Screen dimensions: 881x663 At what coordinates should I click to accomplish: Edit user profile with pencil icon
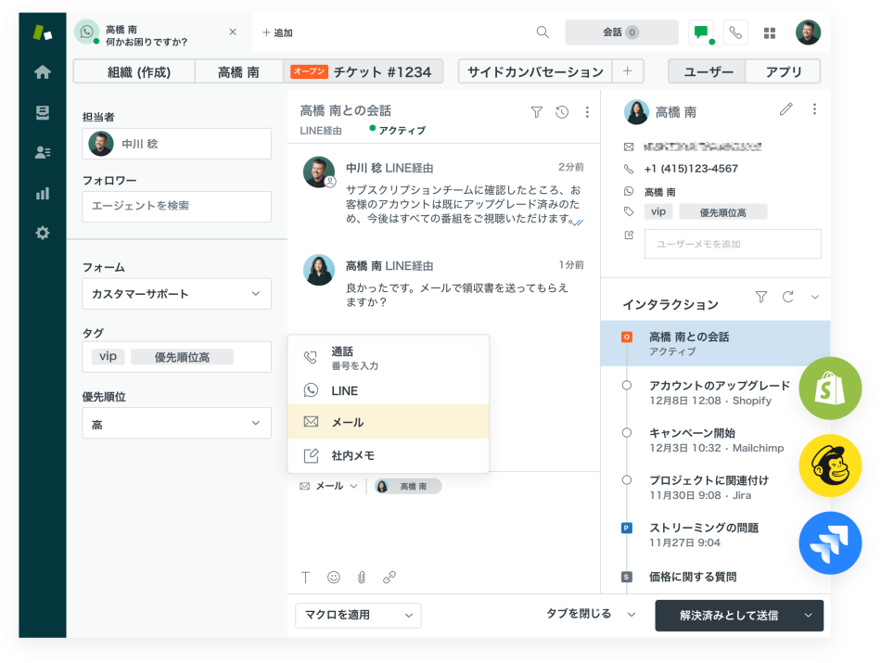click(x=786, y=109)
